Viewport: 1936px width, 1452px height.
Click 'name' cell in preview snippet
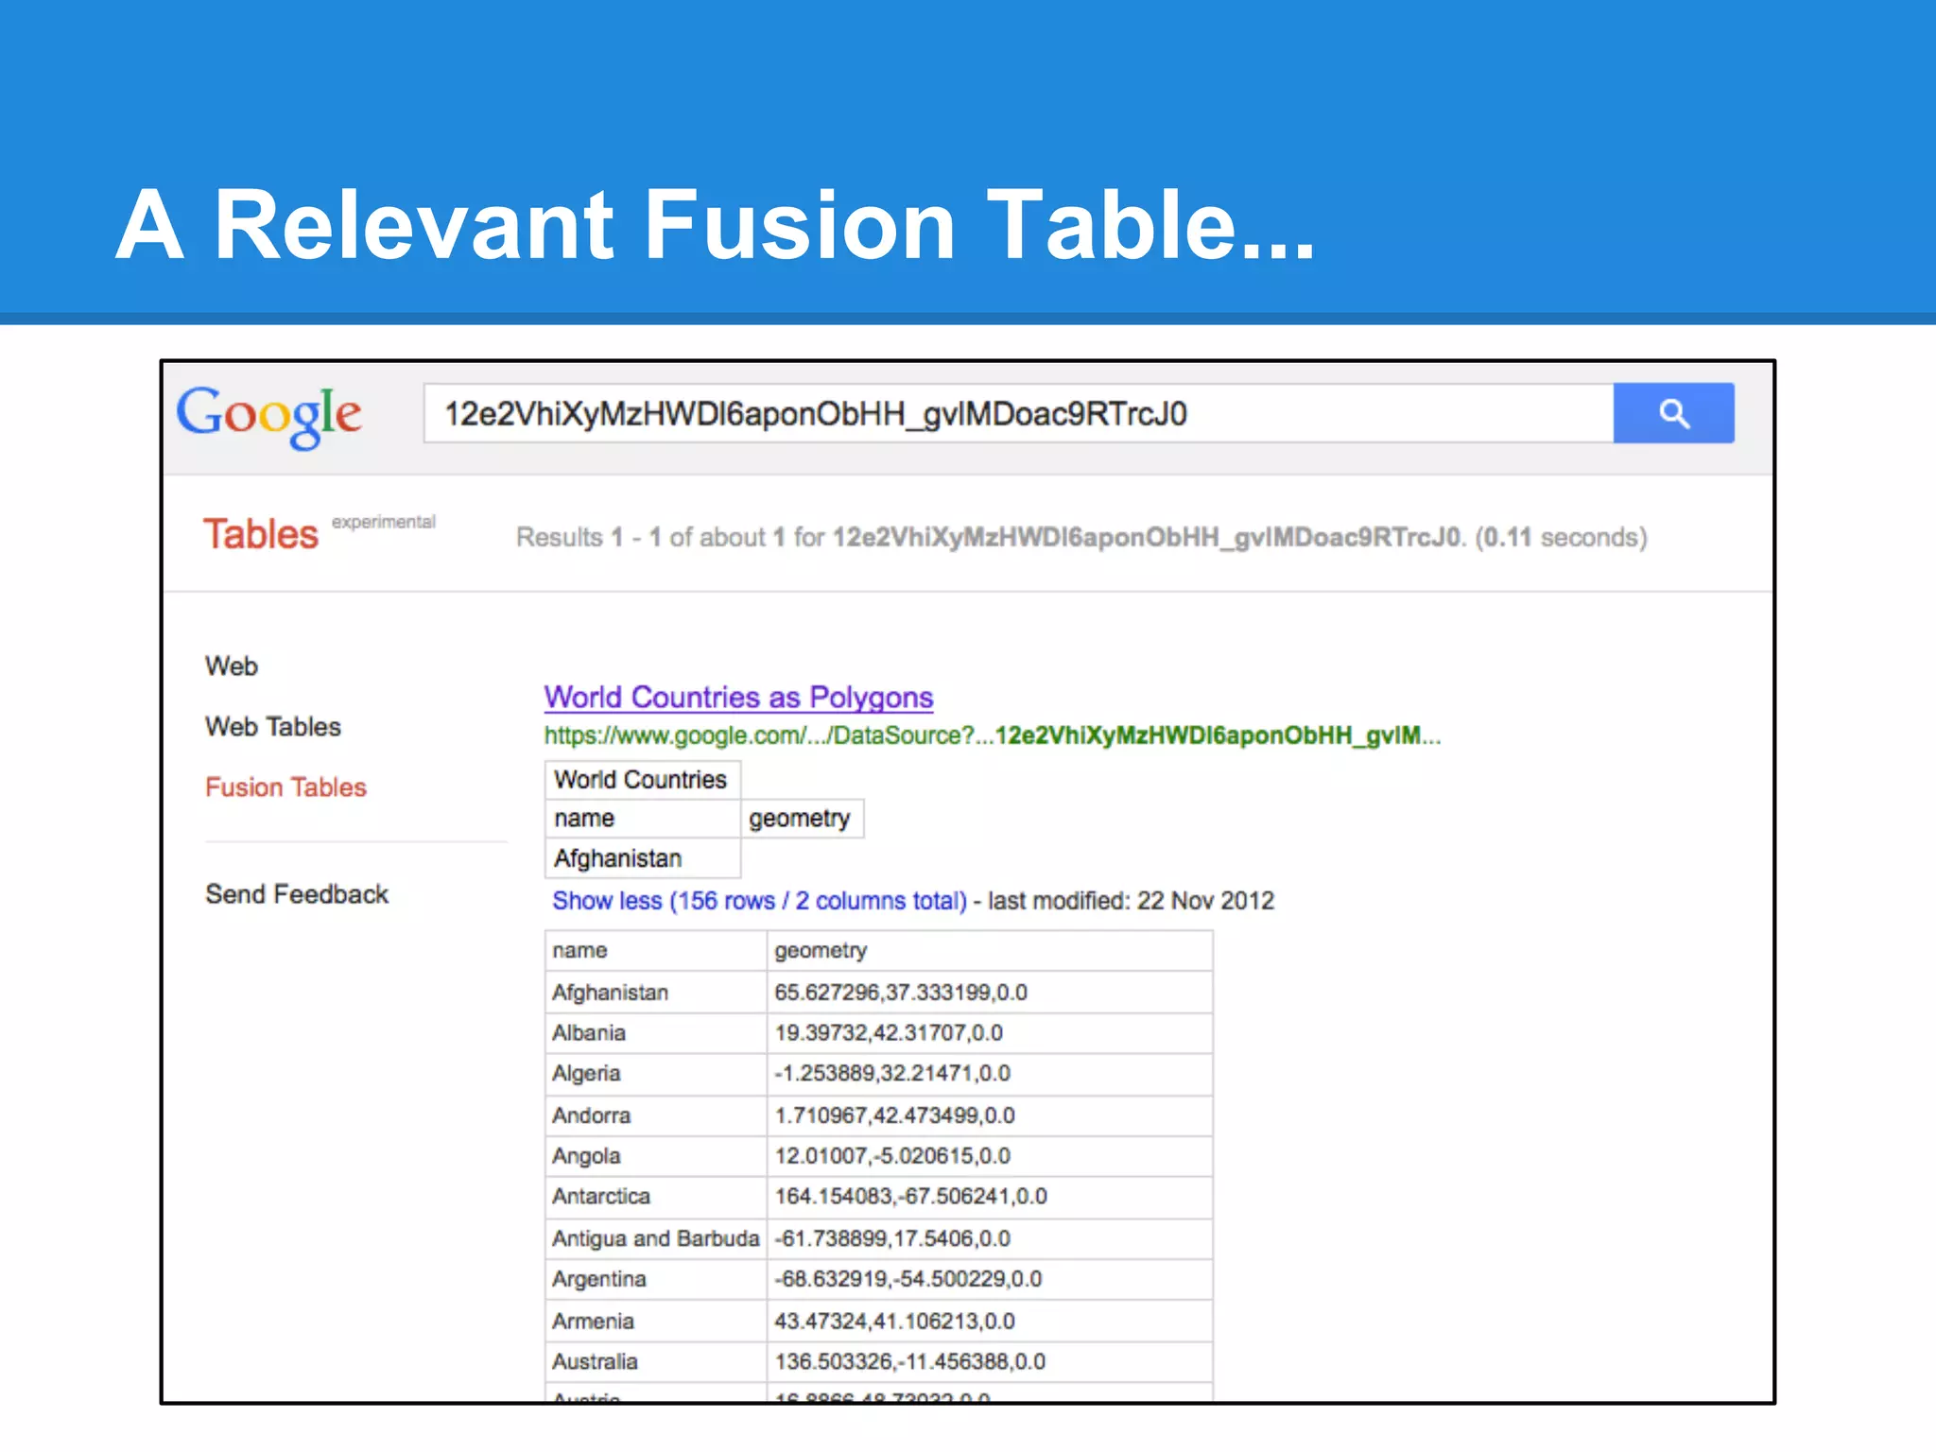(642, 819)
